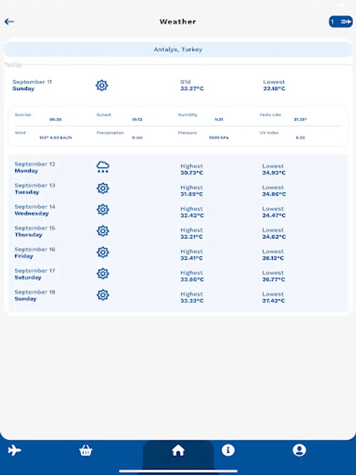The image size is (356, 475).
Task: Click Friday's lowest temperature 26.12°C
Action: click(x=273, y=258)
